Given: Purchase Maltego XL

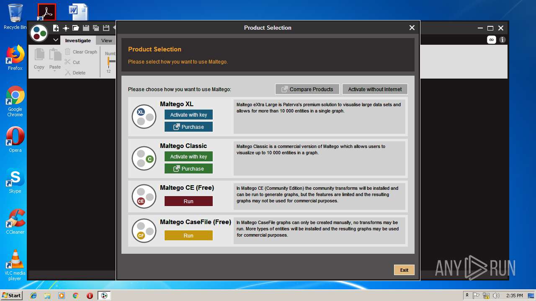Looking at the screenshot, I should 188,127.
